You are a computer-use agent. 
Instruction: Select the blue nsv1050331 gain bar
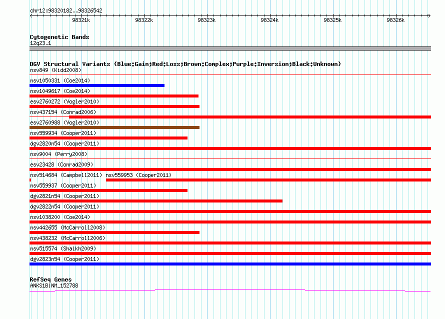pyautogui.click(x=97, y=85)
